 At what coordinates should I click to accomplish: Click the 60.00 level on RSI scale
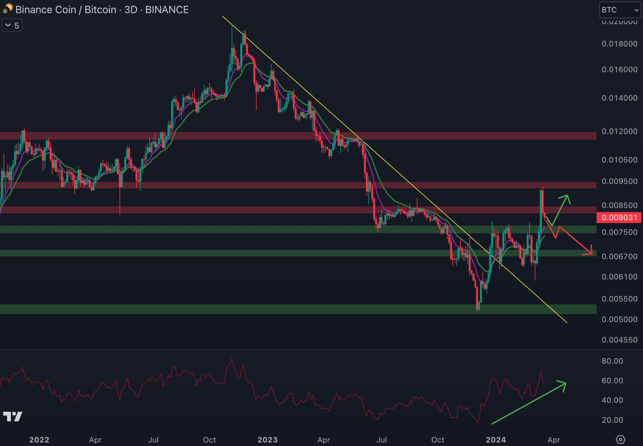coord(612,380)
